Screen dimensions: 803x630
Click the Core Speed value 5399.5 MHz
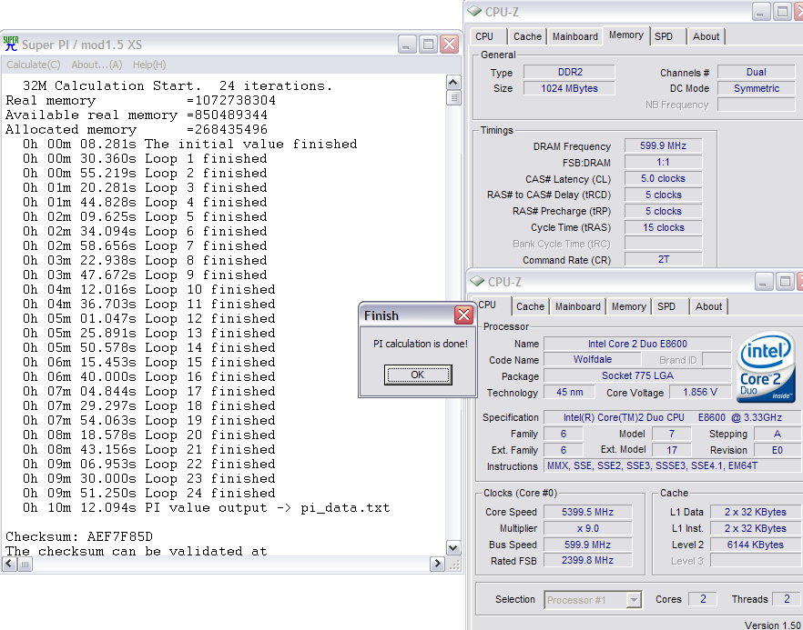coord(587,512)
